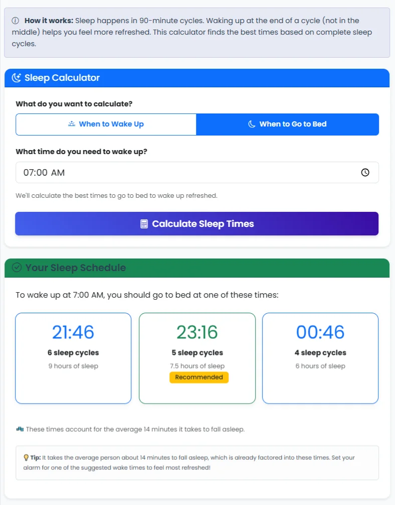Click the bed icon beside fall asleep note

[x=20, y=429]
